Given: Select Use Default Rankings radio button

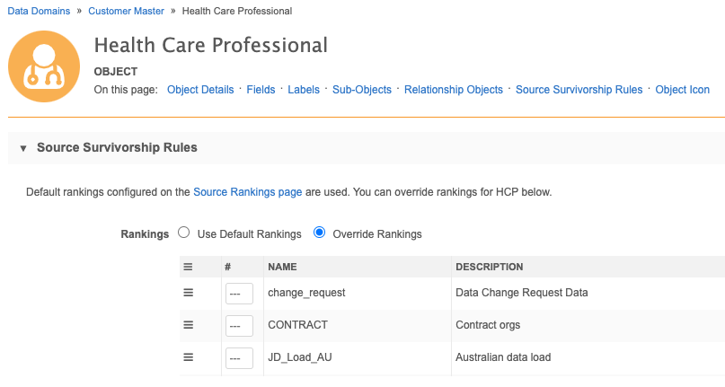Looking at the screenshot, I should (184, 233).
